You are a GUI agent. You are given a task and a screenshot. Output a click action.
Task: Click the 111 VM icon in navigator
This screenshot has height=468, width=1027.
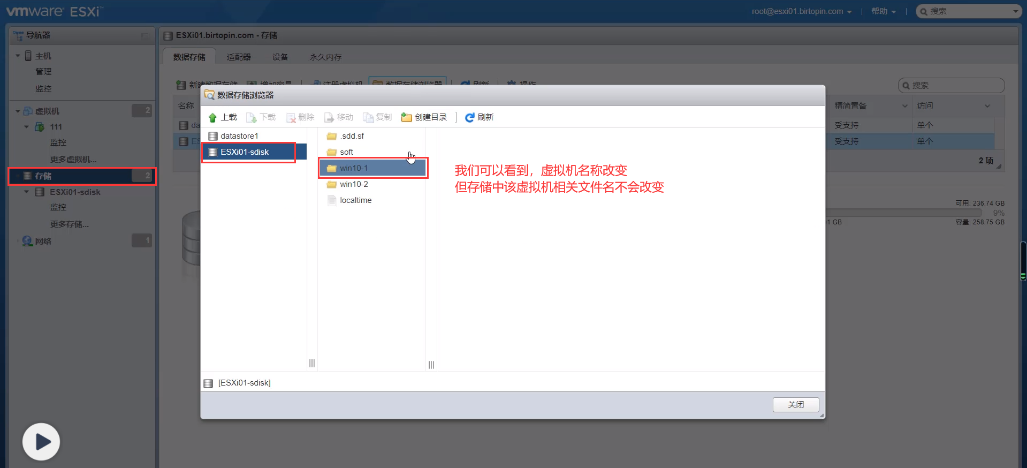pyautogui.click(x=40, y=127)
